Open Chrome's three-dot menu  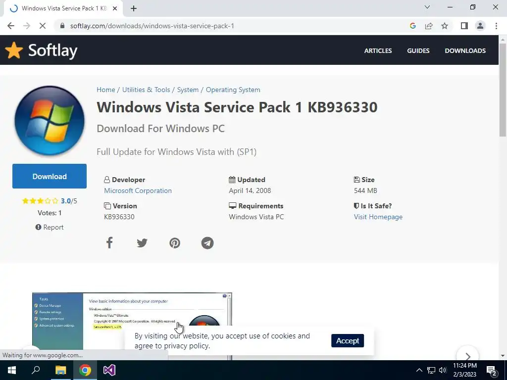(496, 26)
